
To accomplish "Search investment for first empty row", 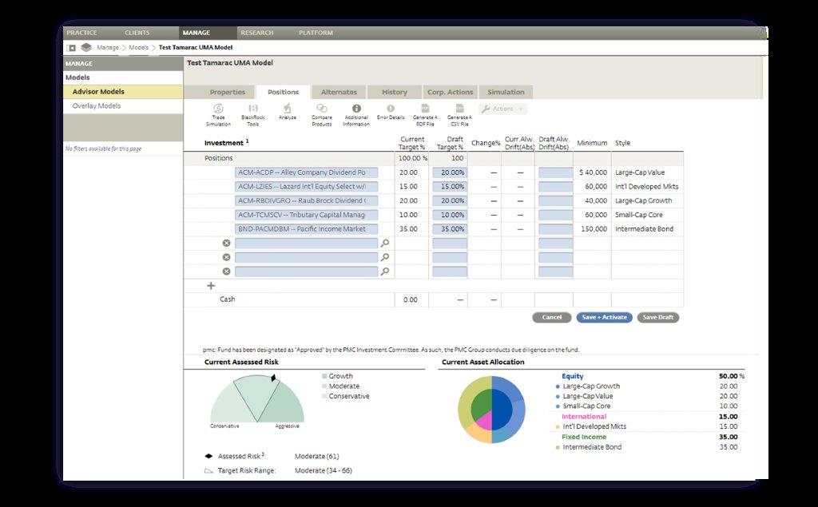I will point(384,243).
